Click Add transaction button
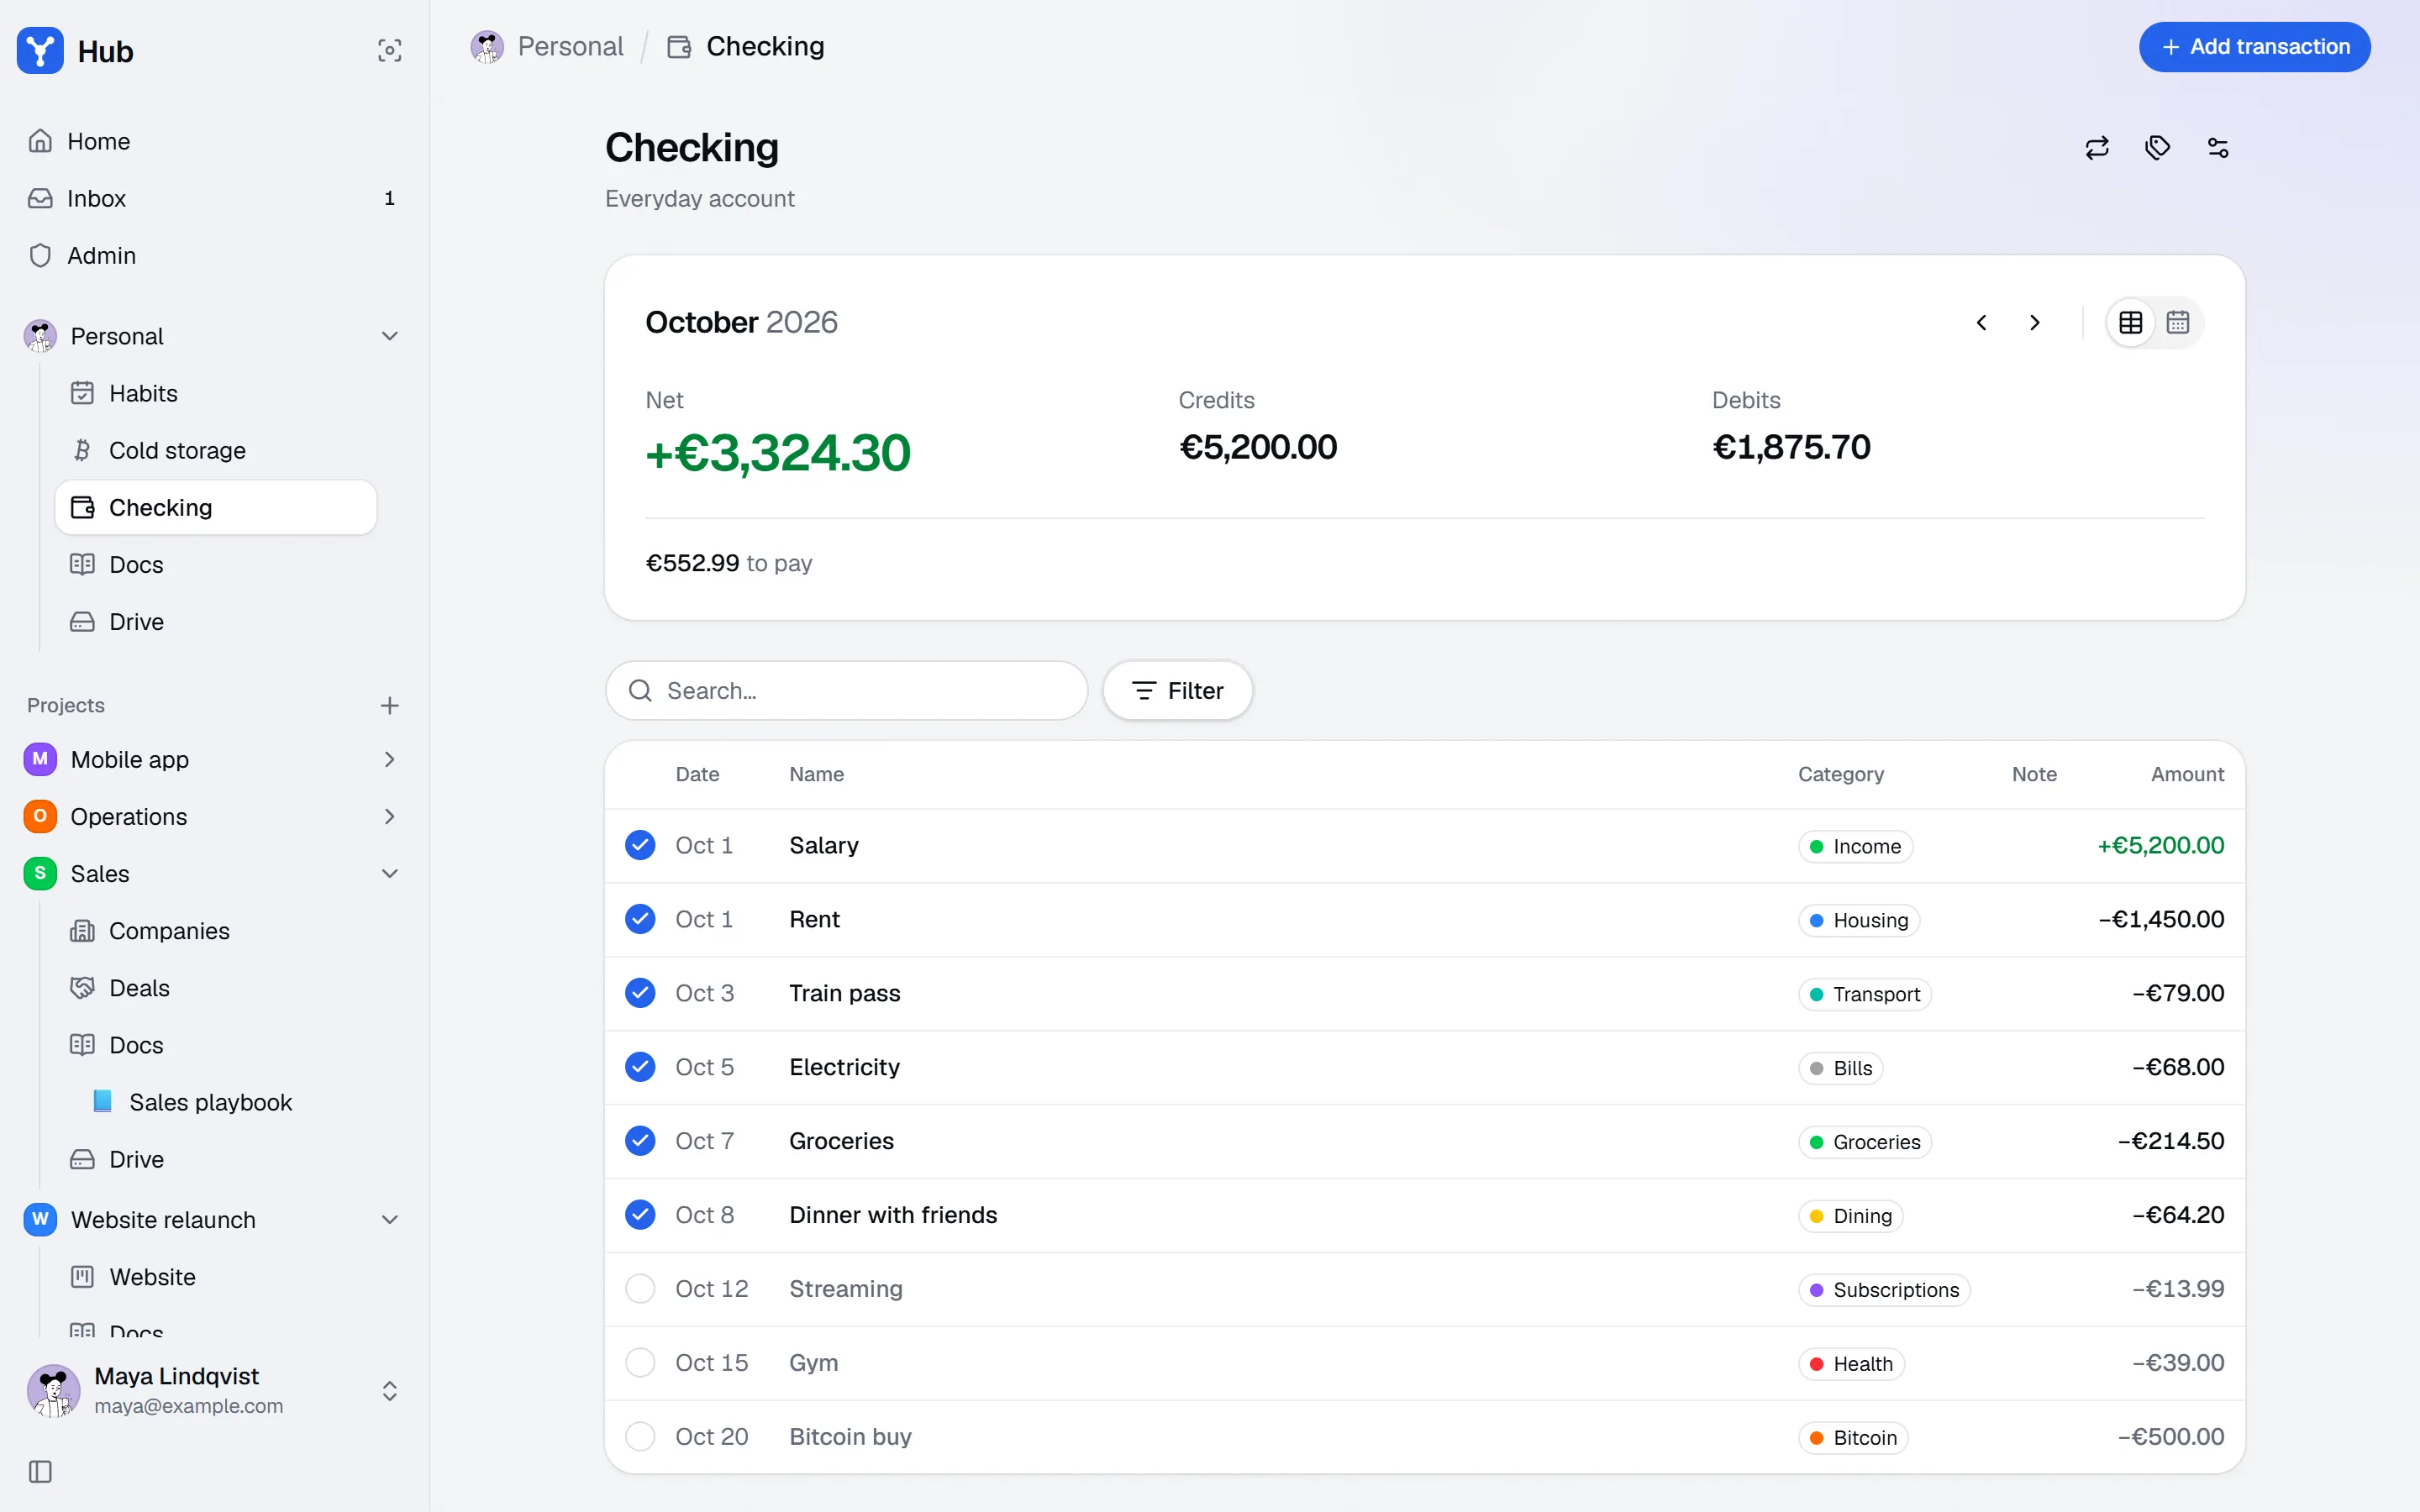Viewport: 2420px width, 1512px height. click(x=2254, y=47)
